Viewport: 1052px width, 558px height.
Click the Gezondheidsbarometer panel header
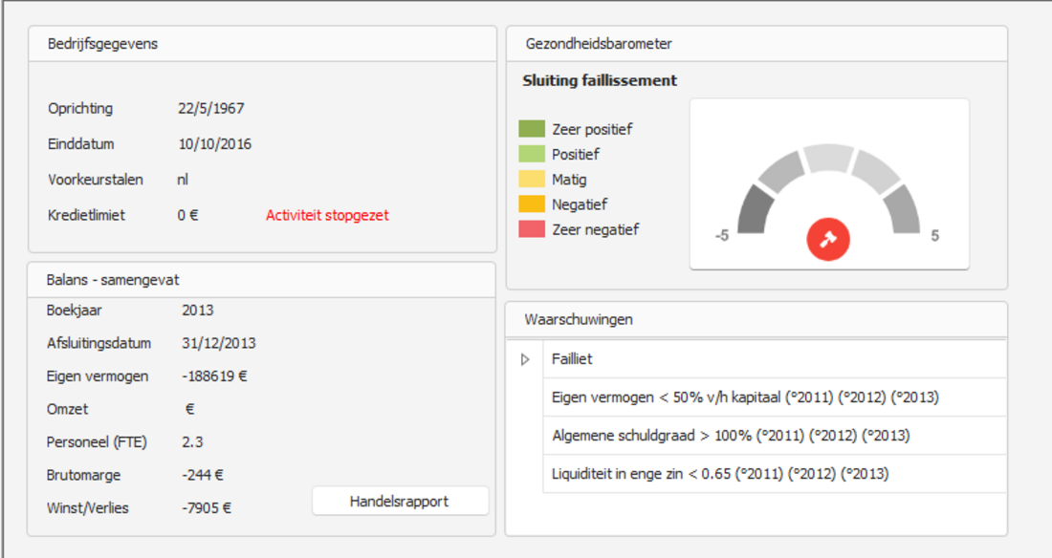[599, 44]
